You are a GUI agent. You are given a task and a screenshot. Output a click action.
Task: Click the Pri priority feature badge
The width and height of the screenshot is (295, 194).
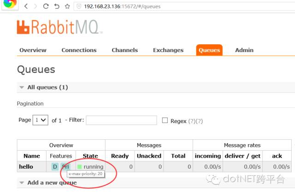pos(65,167)
